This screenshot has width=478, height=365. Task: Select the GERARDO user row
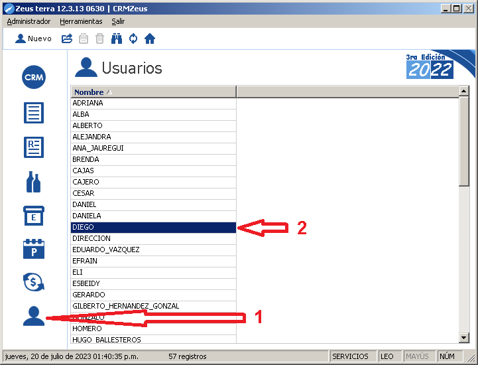point(154,295)
